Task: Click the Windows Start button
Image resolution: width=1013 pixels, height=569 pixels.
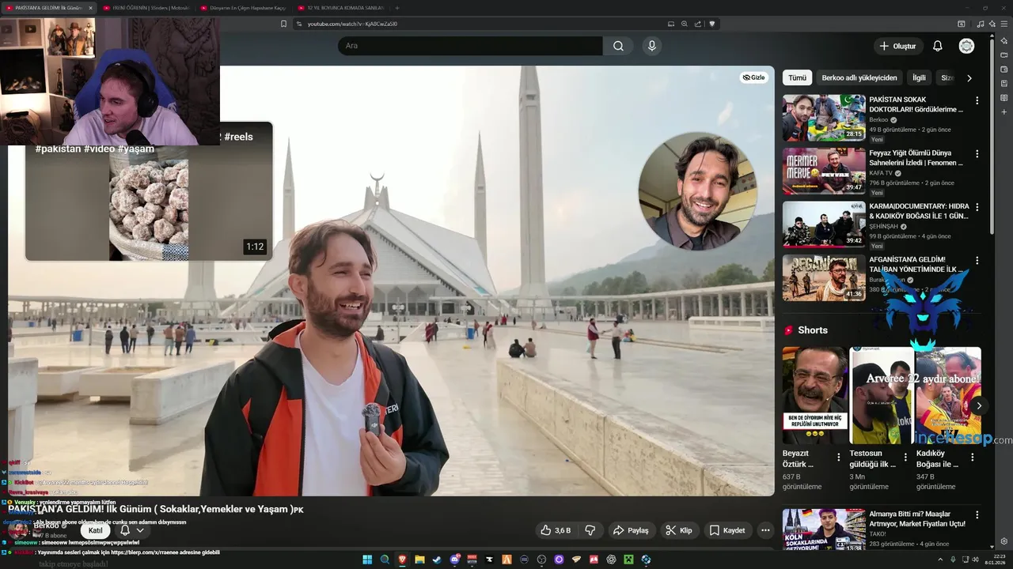Action: (367, 560)
